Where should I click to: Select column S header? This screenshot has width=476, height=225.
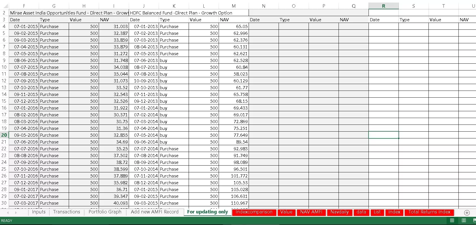413,6
